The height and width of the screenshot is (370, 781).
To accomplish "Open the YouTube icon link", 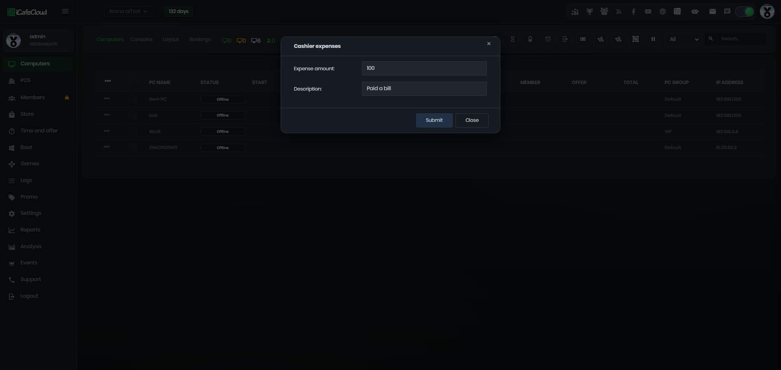I will pyautogui.click(x=648, y=12).
